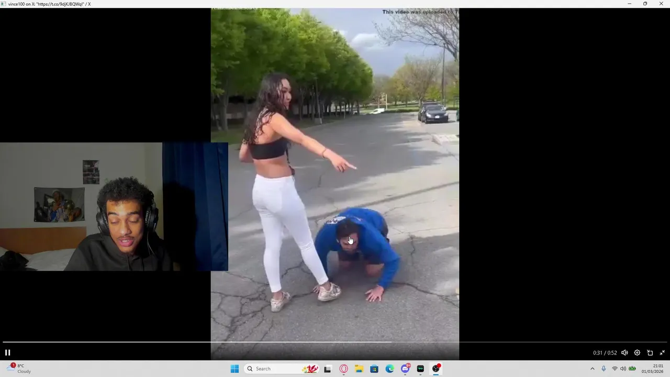Open Discord from the taskbar
The height and width of the screenshot is (377, 670).
coord(405,369)
